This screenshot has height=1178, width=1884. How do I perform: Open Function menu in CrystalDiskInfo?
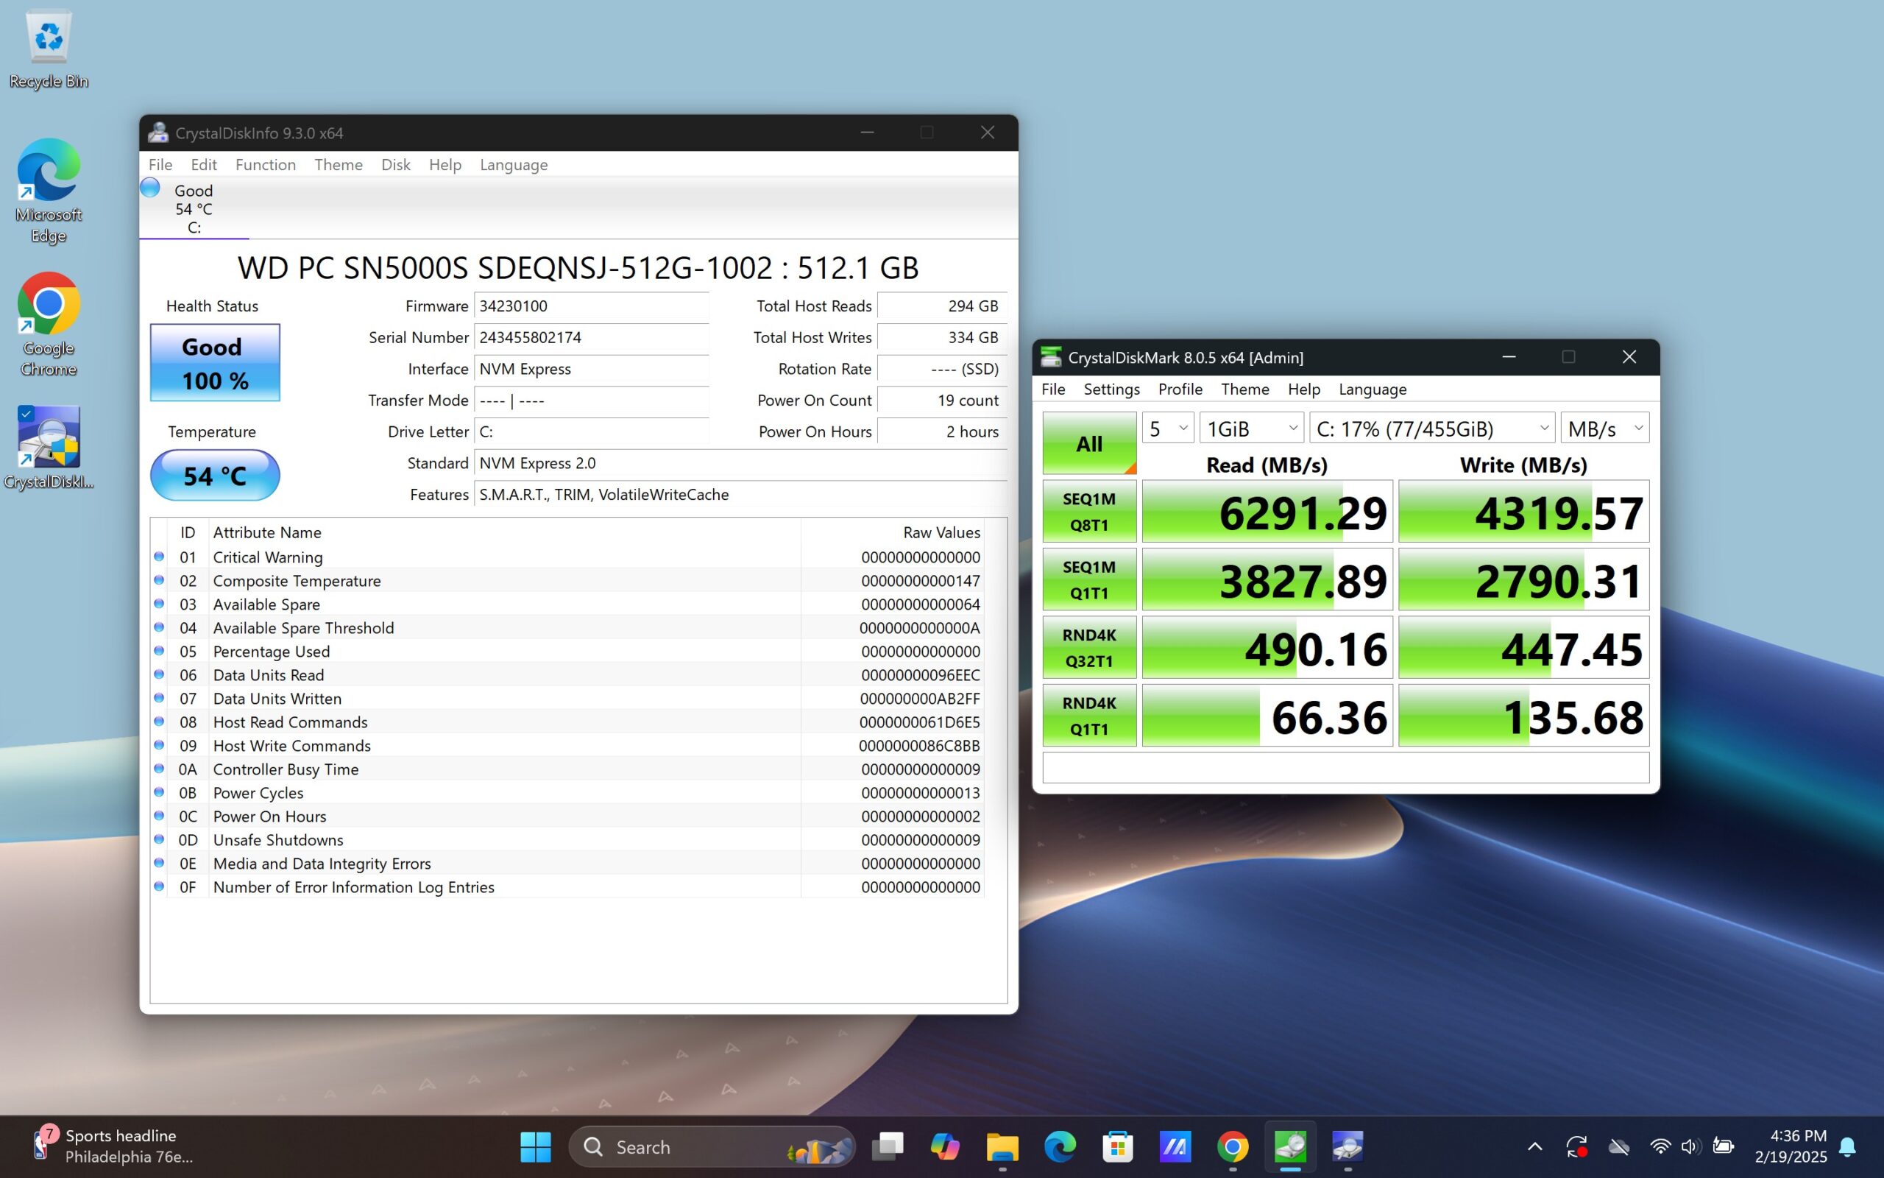click(266, 164)
